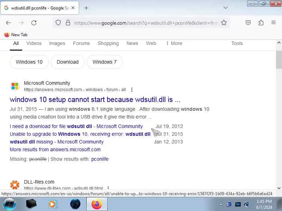Apply the Windows 7 filter chip
Image resolution: width=282 pixels, height=211 pixels.
click(104, 62)
